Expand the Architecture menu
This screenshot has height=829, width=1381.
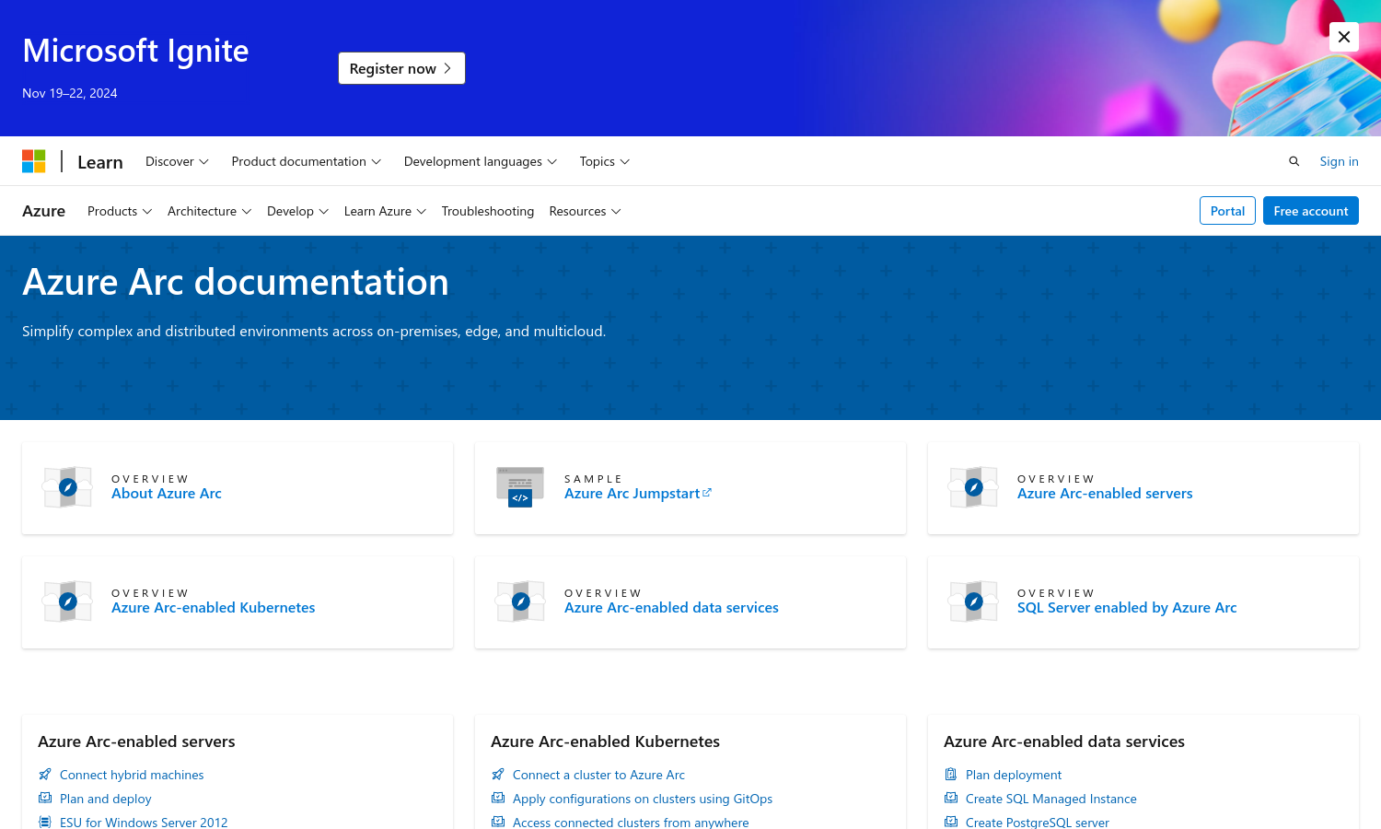pyautogui.click(x=209, y=211)
